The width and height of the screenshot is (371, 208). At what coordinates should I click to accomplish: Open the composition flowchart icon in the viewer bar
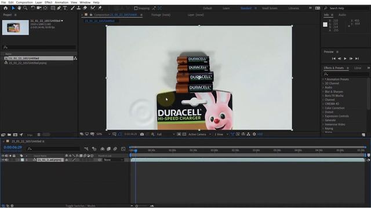[249, 134]
